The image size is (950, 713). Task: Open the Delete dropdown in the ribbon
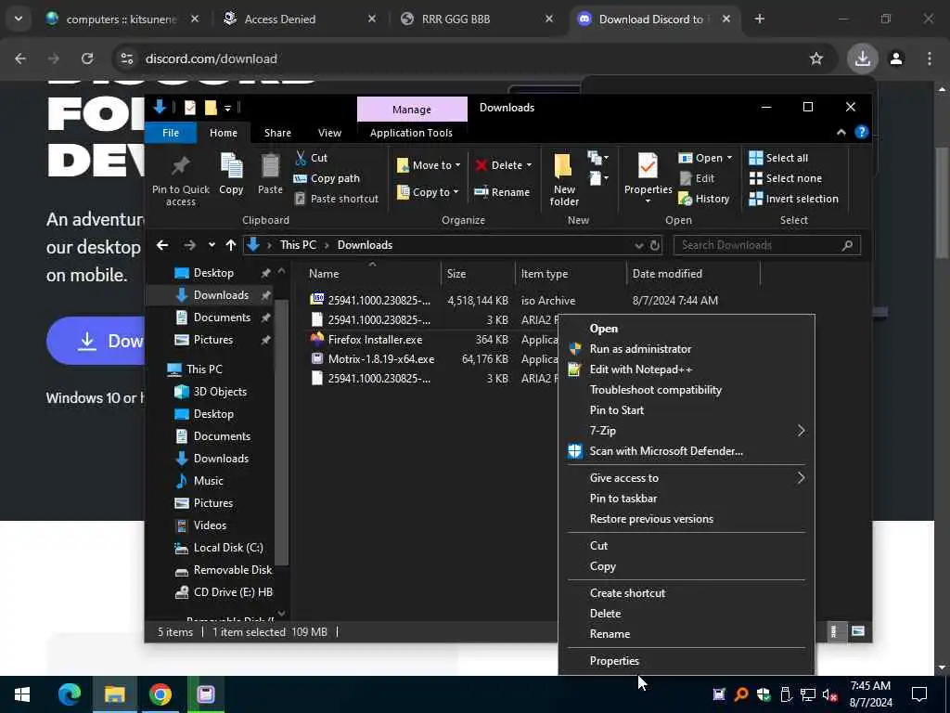click(504, 165)
